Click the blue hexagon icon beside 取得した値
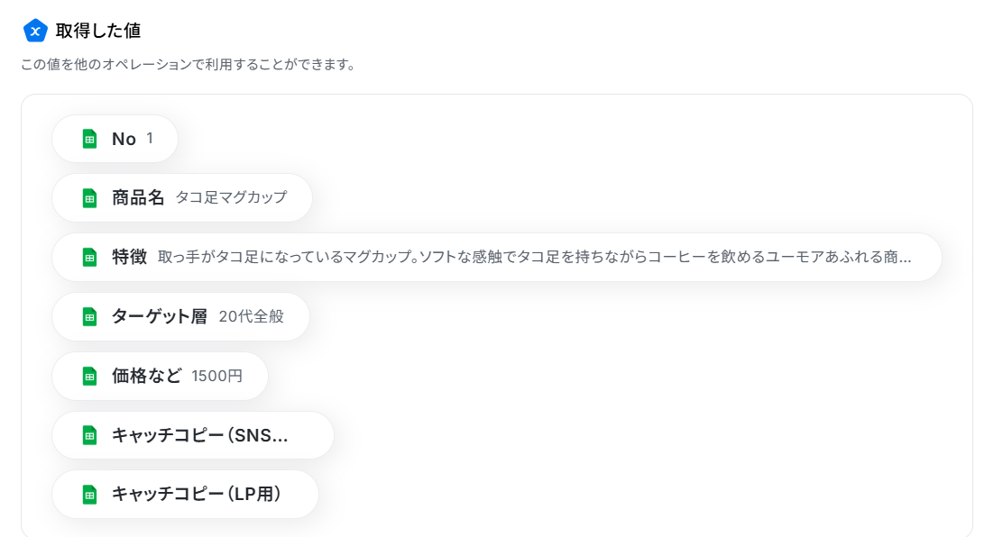Viewport: 994px width, 537px height. [35, 31]
